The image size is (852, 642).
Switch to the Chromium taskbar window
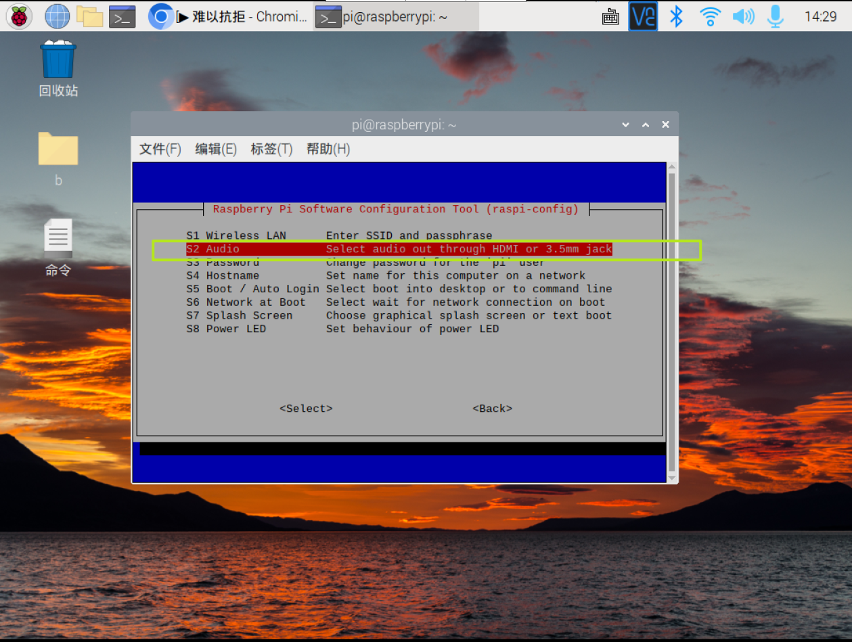227,17
